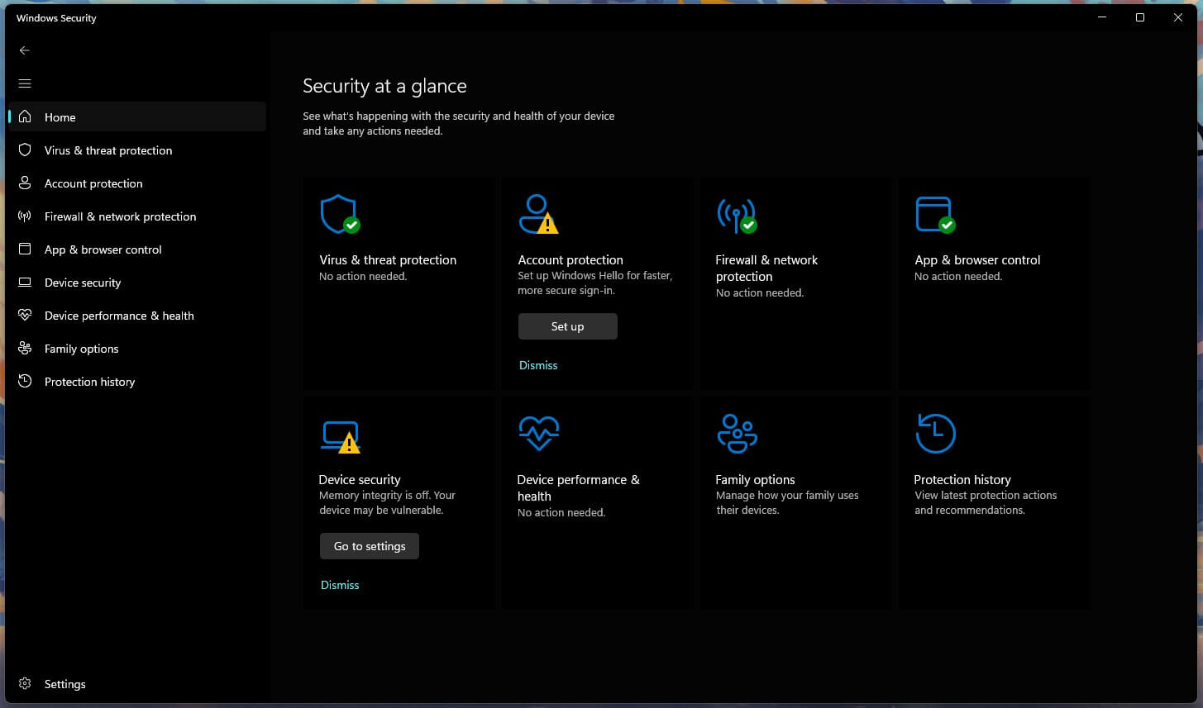
Task: Select Protection history in sidebar
Action: tap(137, 381)
